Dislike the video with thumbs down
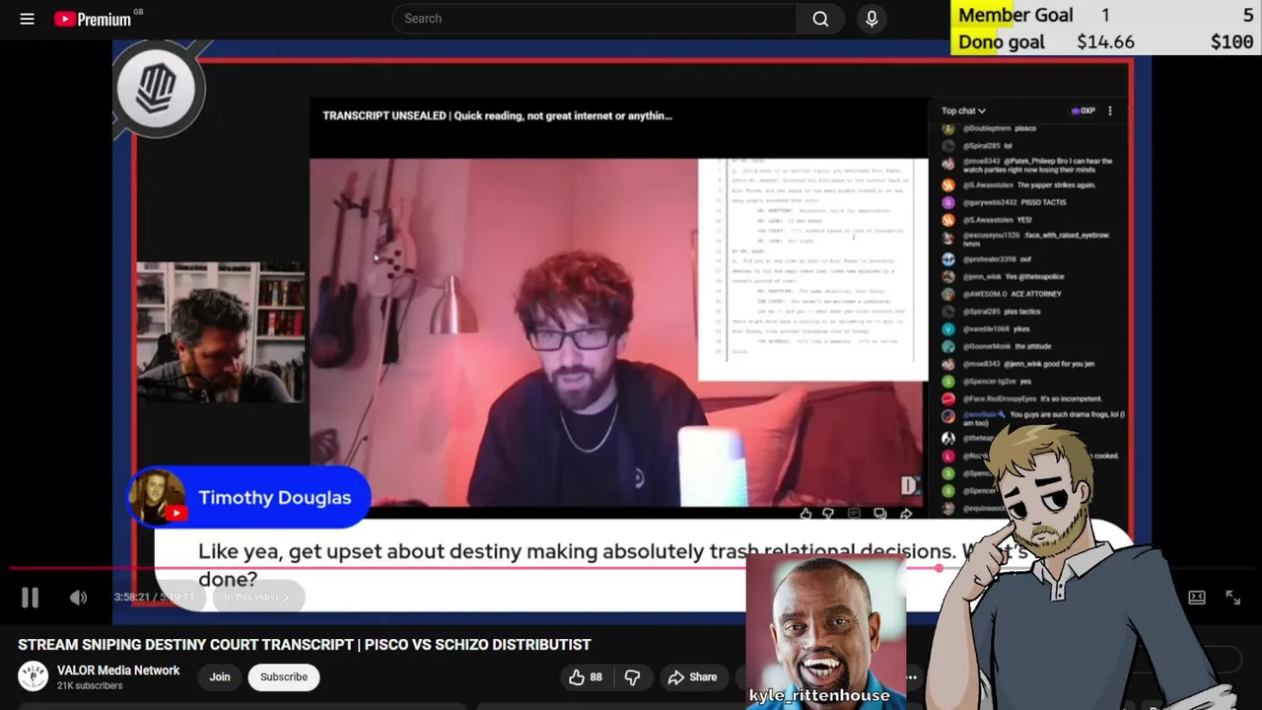 tap(632, 676)
